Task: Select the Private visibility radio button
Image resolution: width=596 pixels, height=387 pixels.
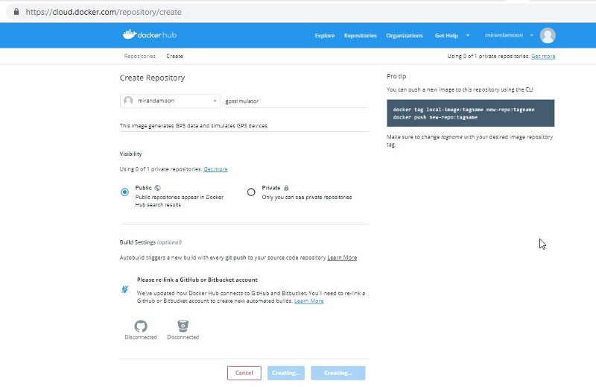Action: [x=251, y=192]
